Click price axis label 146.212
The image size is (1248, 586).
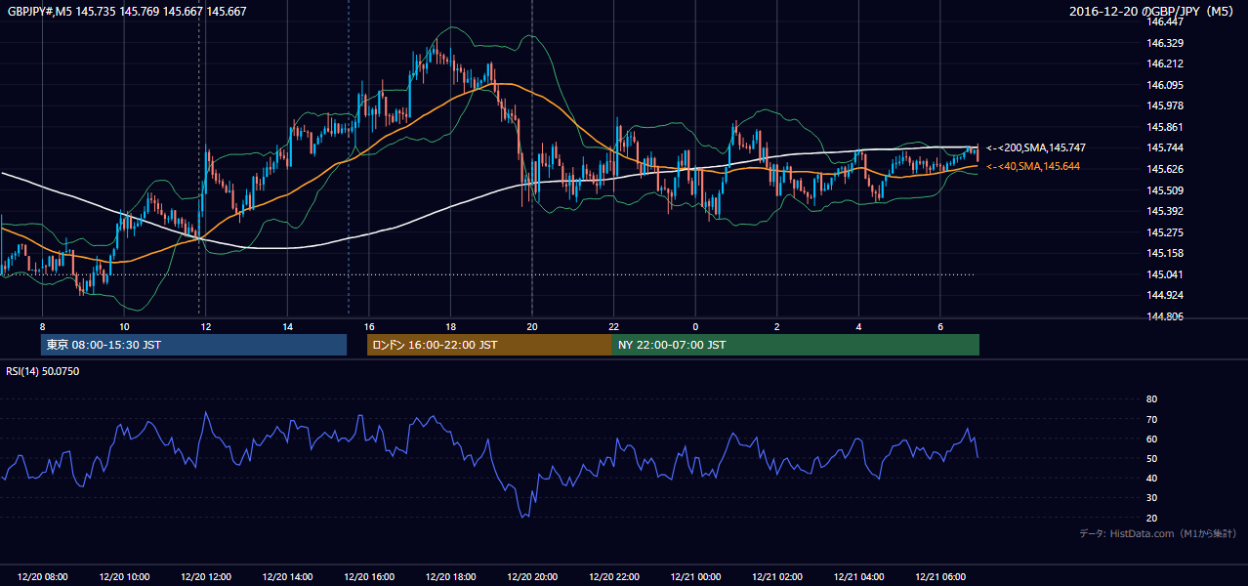coord(1165,63)
